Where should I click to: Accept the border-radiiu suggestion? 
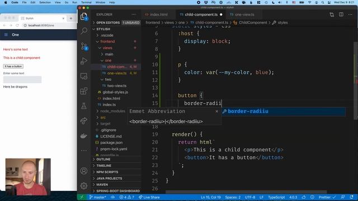pyautogui.click(x=283, y=111)
